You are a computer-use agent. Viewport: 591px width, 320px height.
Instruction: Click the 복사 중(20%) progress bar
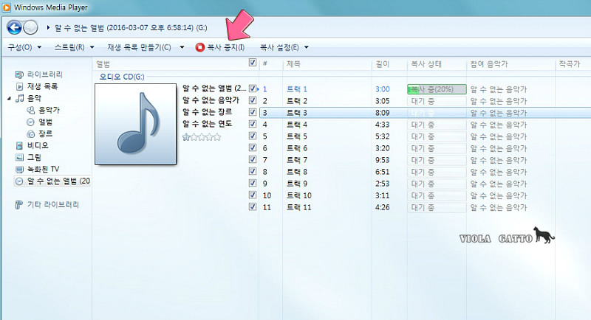click(x=437, y=89)
